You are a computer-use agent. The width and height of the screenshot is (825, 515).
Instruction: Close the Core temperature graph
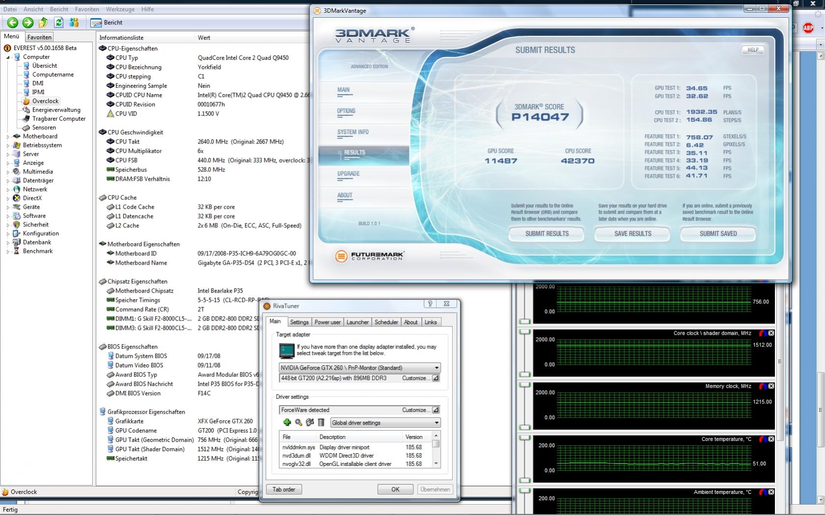tap(771, 439)
